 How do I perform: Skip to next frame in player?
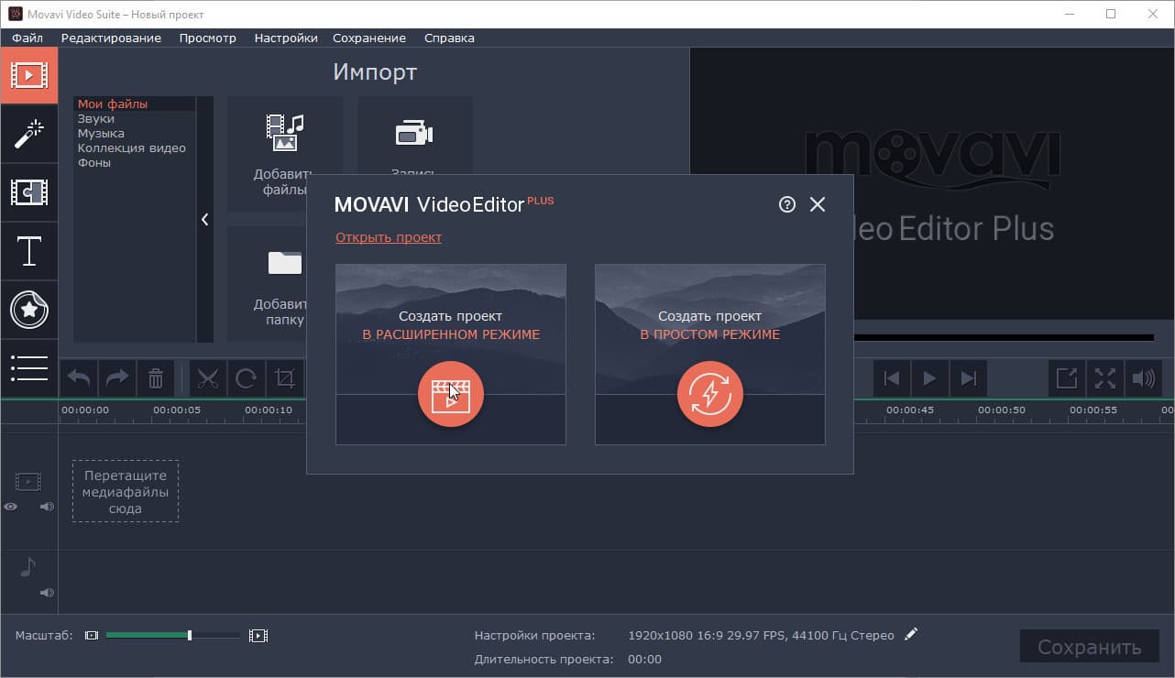[x=968, y=378]
